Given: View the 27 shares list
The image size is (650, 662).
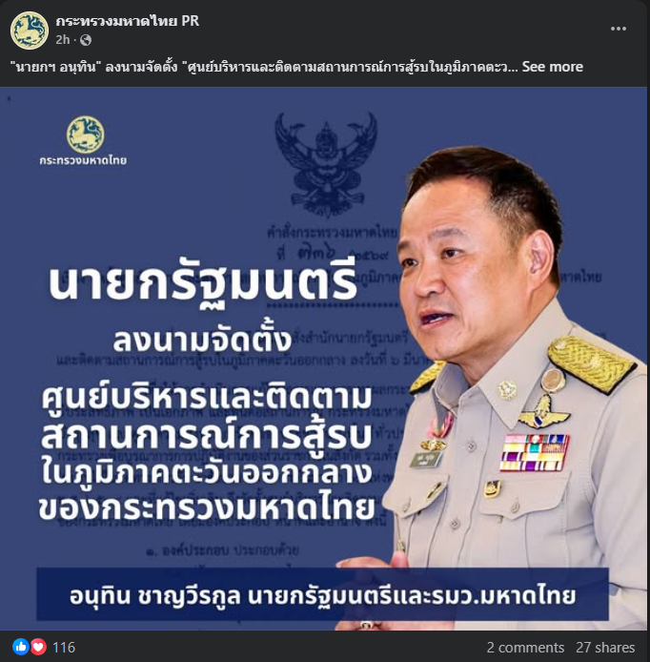Looking at the screenshot, I should (x=605, y=648).
